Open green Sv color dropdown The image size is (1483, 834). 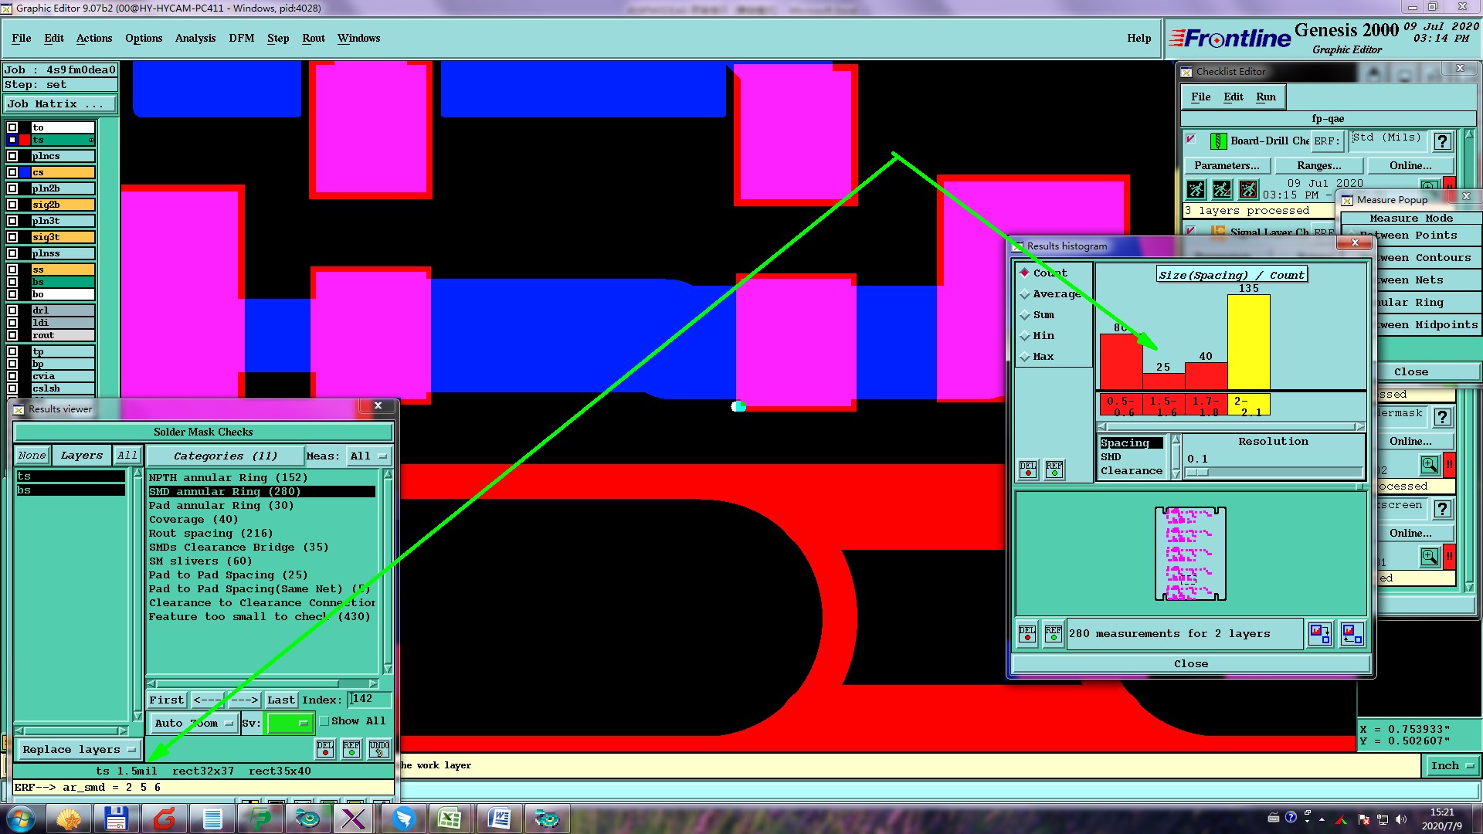[289, 723]
